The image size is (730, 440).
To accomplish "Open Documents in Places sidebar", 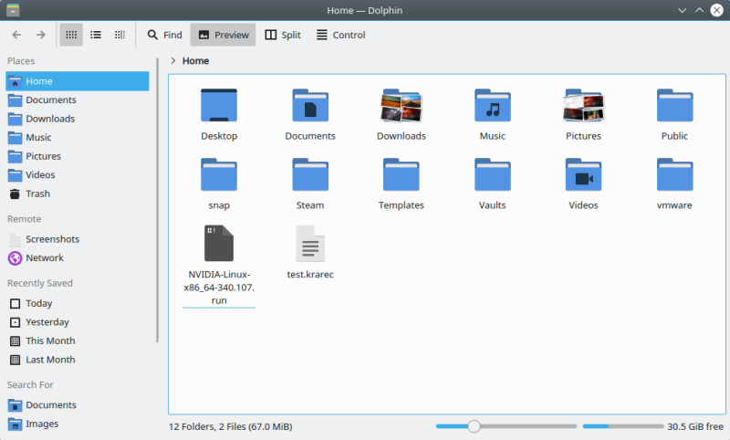I will pos(78,100).
